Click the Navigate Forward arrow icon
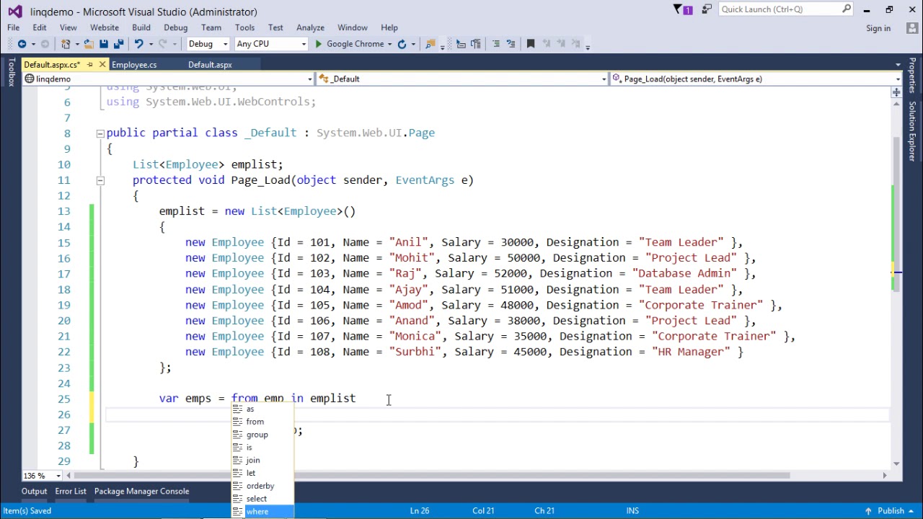The width and height of the screenshot is (923, 519). pos(45,44)
